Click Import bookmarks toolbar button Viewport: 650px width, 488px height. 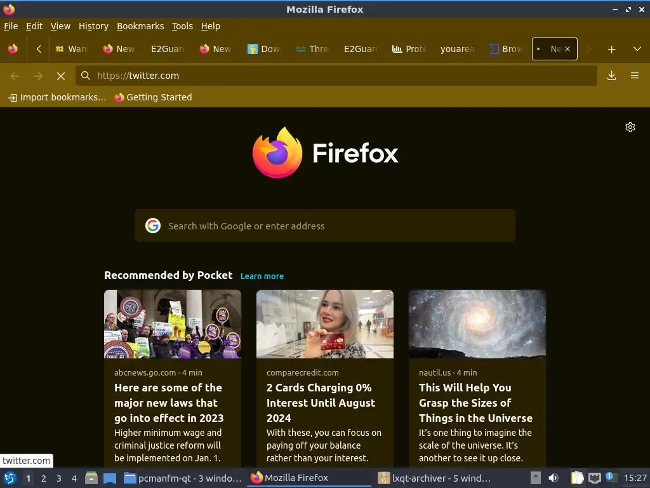[57, 97]
